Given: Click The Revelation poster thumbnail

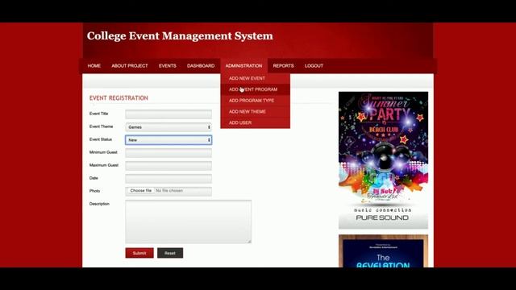Looking at the screenshot, I should [x=384, y=251].
